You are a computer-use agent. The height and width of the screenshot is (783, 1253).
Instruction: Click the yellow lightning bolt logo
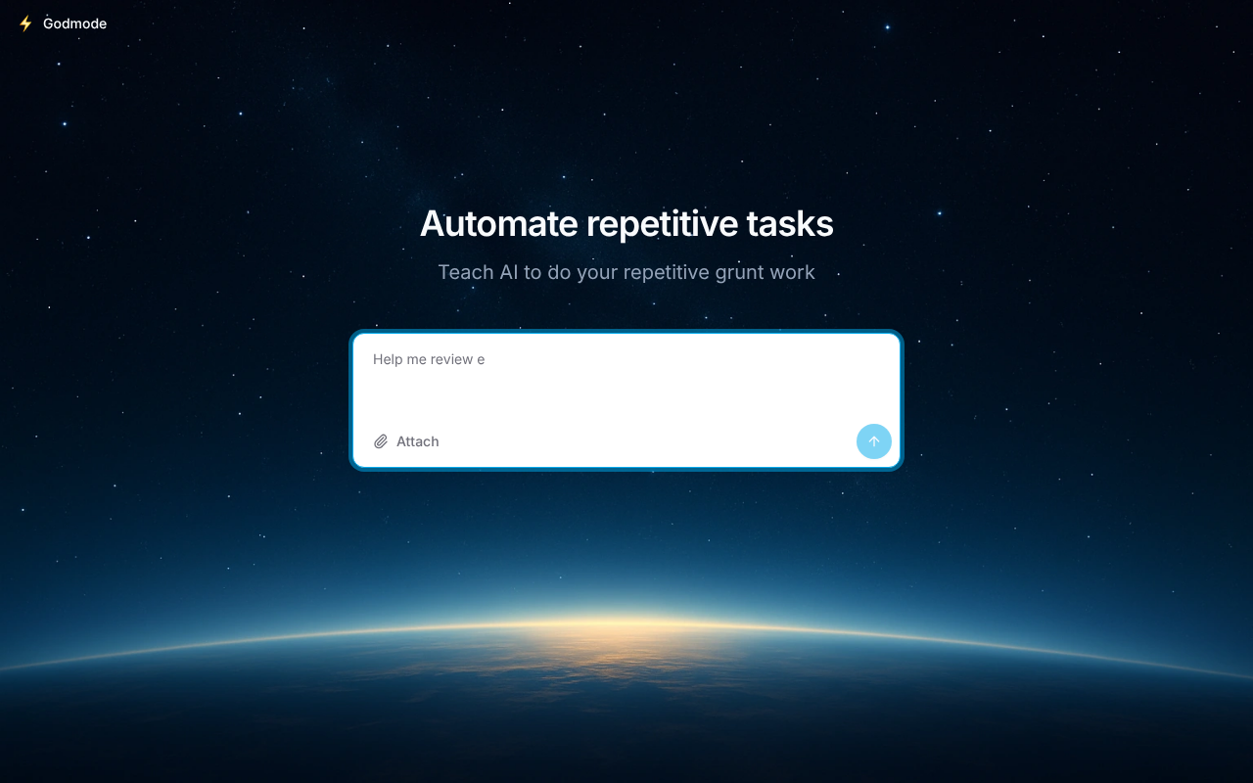point(25,23)
